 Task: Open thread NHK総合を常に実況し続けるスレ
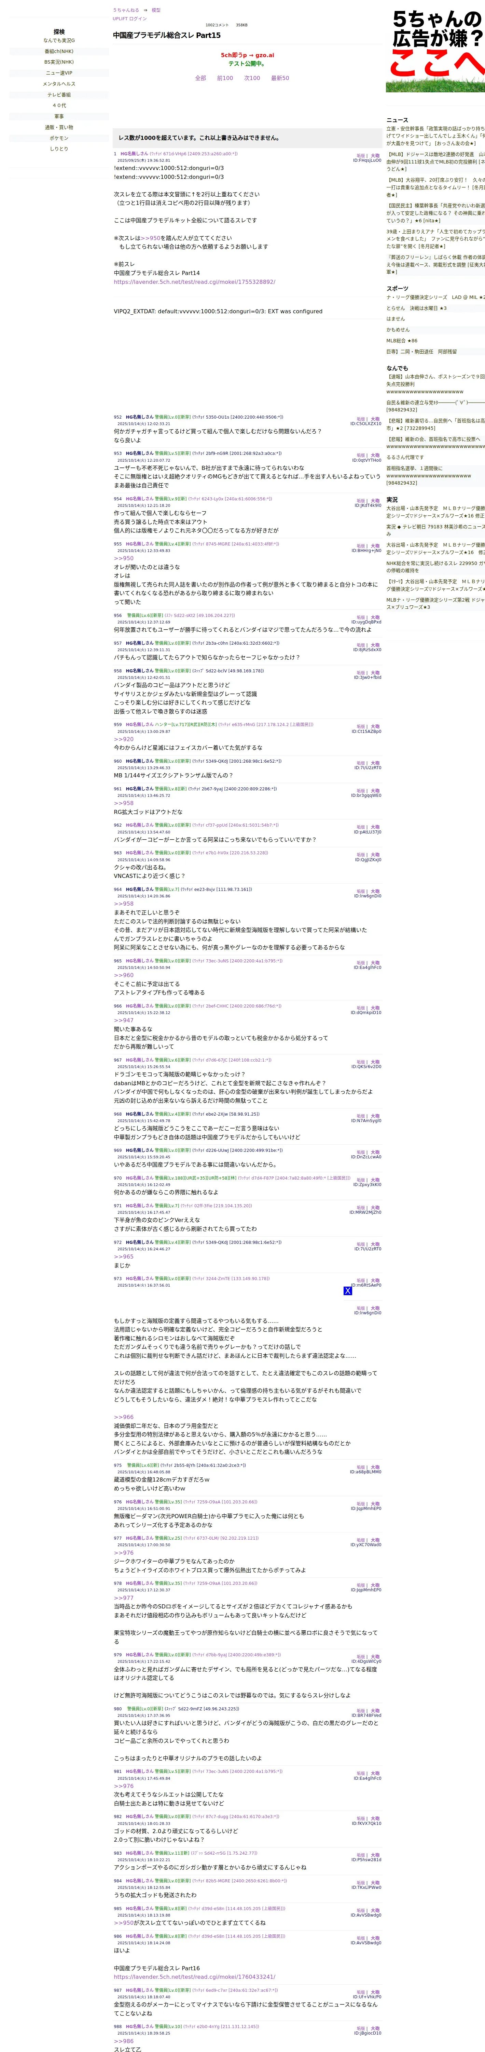click(436, 566)
